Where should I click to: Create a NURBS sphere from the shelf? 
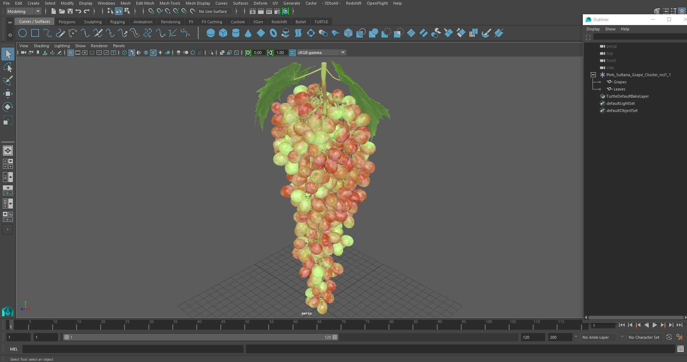[211, 33]
